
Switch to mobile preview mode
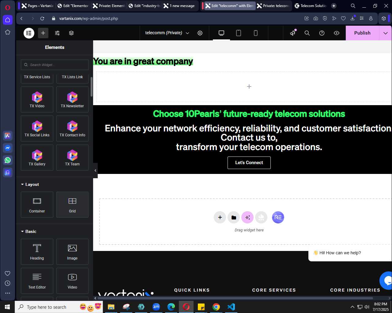point(256,33)
